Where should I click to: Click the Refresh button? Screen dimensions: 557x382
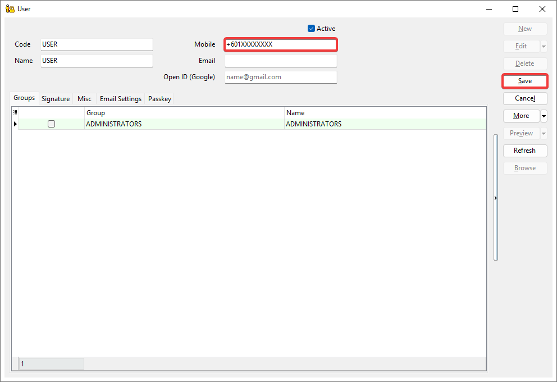[x=524, y=151]
